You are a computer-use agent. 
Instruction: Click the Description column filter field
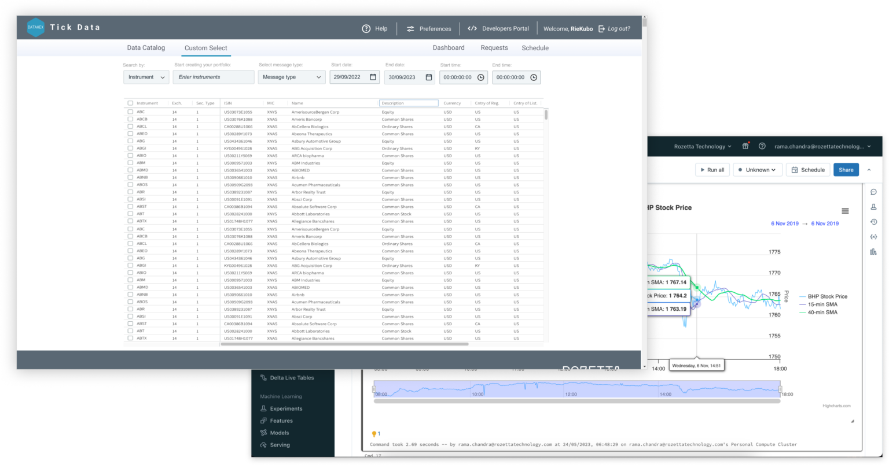tap(409, 102)
